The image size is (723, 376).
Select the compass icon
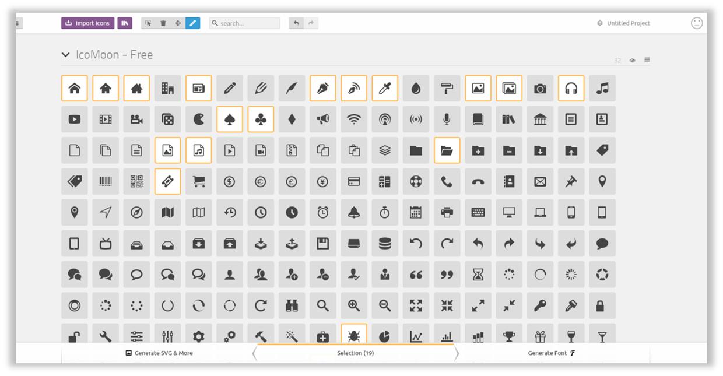pos(136,213)
